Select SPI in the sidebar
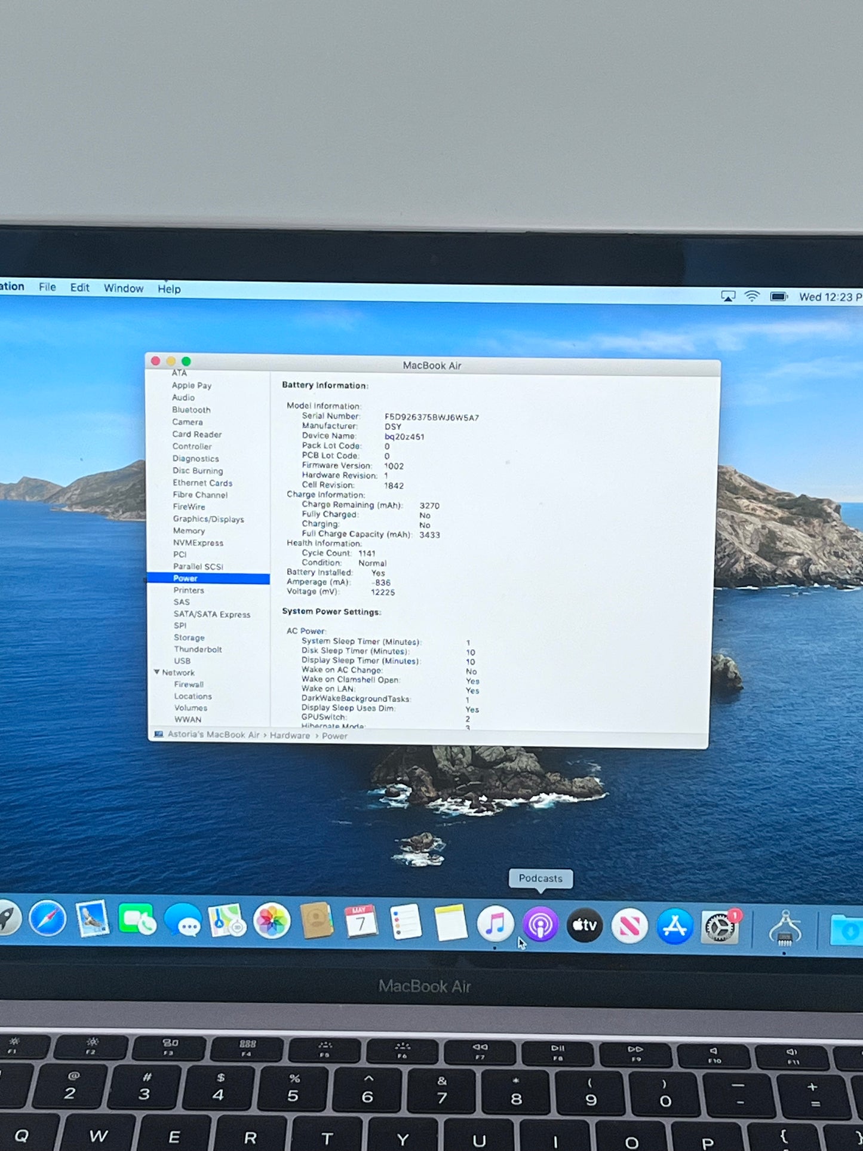The height and width of the screenshot is (1151, 863). pyautogui.click(x=180, y=625)
